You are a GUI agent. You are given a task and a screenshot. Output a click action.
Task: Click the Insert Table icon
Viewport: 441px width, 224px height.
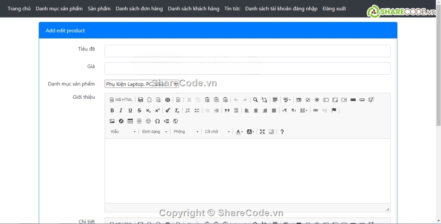[x=130, y=121]
